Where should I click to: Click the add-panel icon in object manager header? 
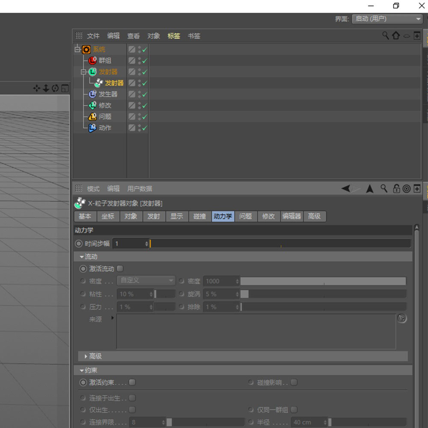pyautogui.click(x=417, y=36)
